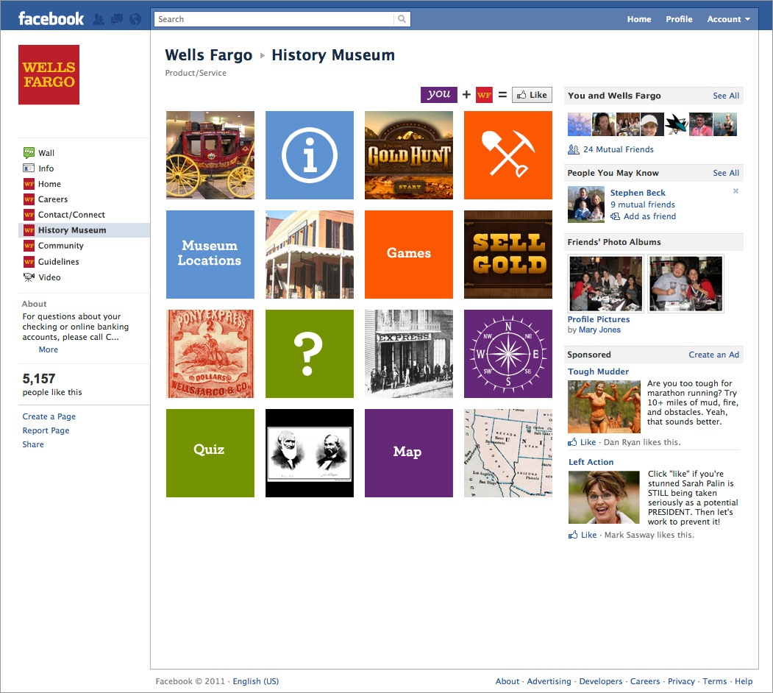Open the stagecoach photo tile

210,155
